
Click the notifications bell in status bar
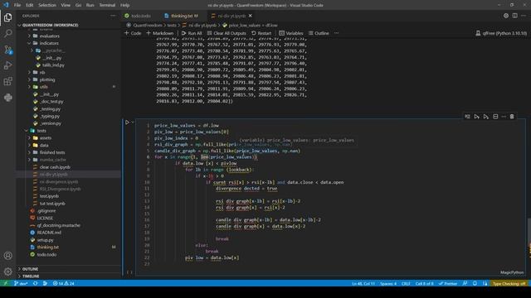click(475, 283)
